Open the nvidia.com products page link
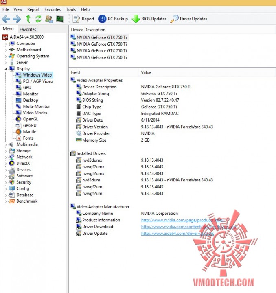 tap(182, 220)
